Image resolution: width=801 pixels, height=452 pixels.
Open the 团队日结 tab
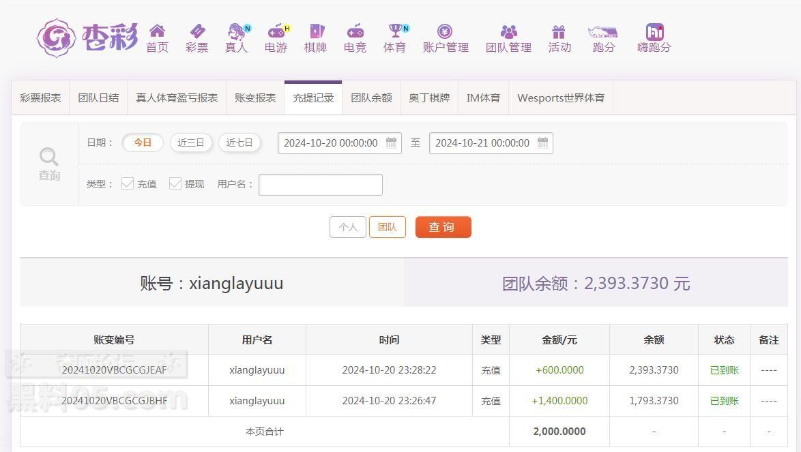click(98, 98)
